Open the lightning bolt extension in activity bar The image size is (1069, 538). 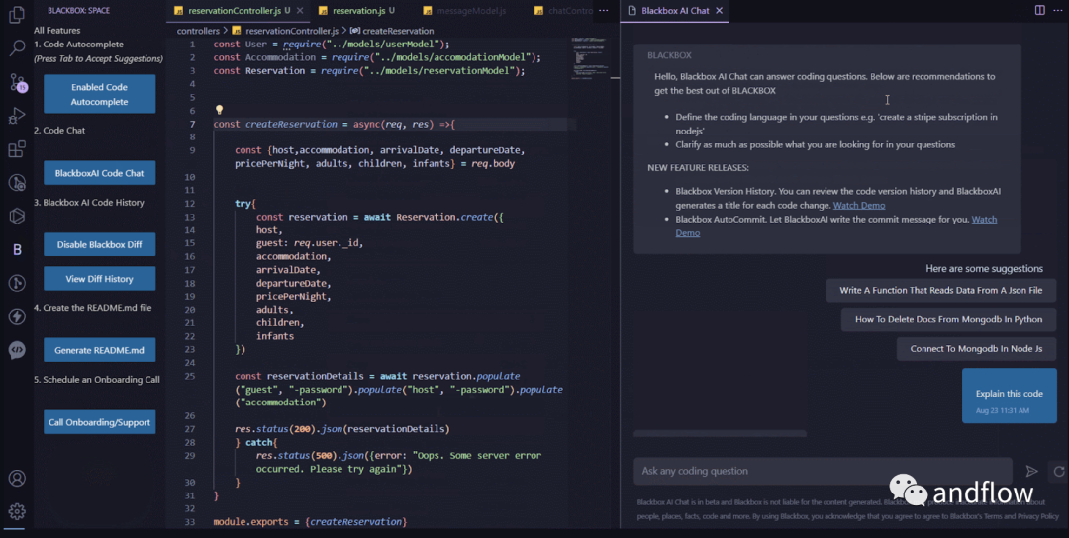click(x=17, y=316)
